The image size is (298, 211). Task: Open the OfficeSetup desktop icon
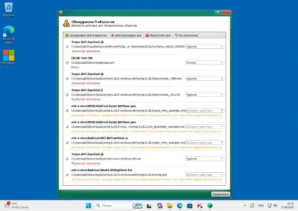point(9,57)
